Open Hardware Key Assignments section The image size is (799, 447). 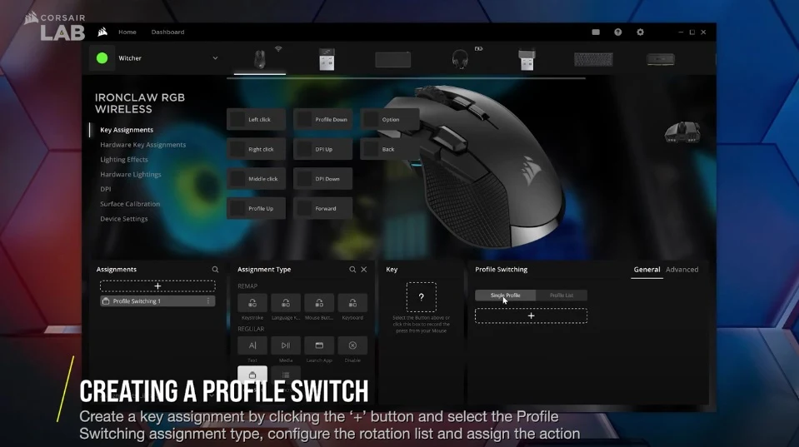tap(142, 145)
